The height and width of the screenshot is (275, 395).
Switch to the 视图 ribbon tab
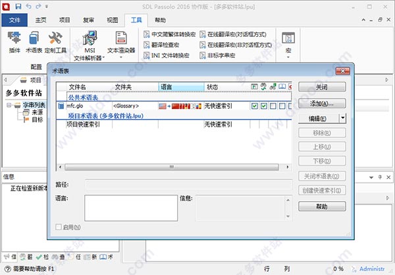coord(113,20)
